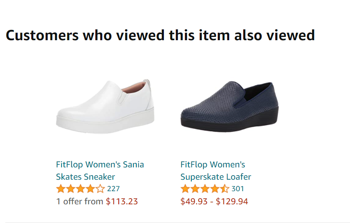
Task: Click the "Customers who viewed this item" heading
Action: click(160, 35)
